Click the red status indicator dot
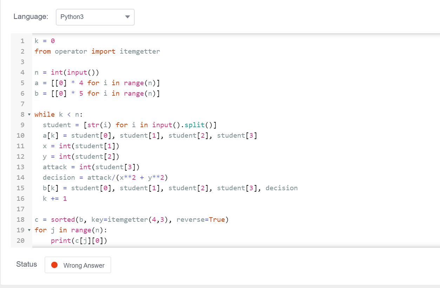 [55, 265]
